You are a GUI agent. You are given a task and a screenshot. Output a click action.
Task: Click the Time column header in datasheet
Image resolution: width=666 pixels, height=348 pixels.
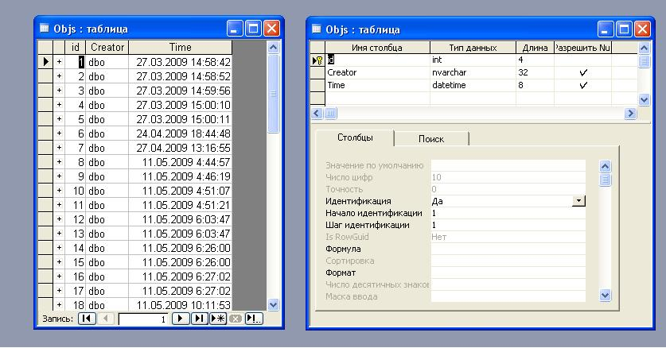[180, 47]
